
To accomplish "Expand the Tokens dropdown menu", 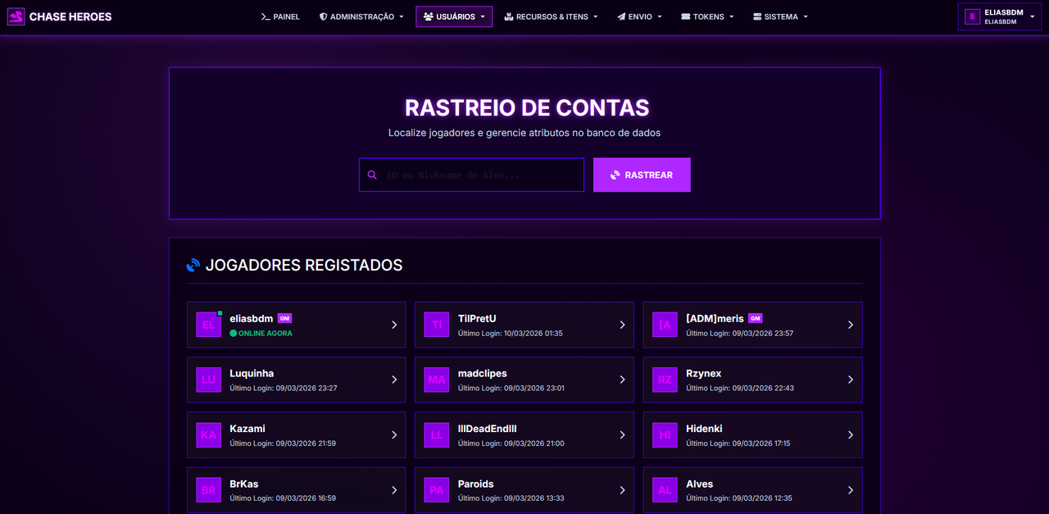I will (707, 16).
